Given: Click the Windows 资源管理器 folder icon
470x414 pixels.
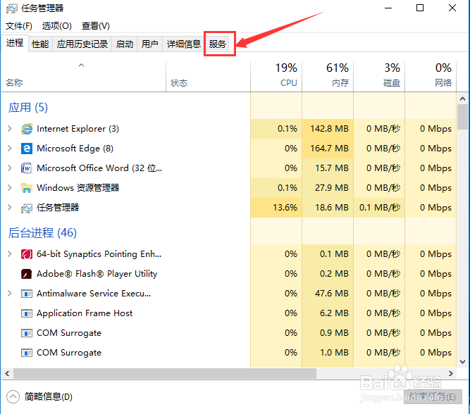Looking at the screenshot, I should [x=27, y=188].
